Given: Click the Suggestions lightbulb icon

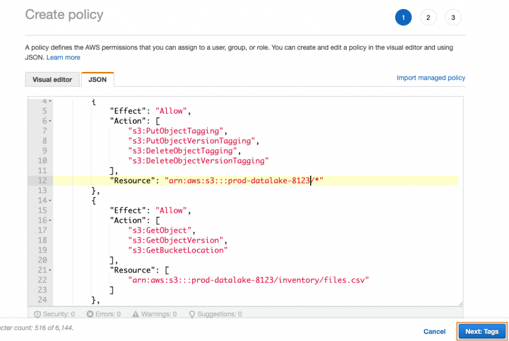Looking at the screenshot, I should pos(191,314).
